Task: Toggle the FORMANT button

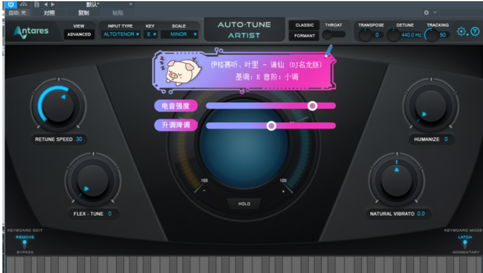Action: pyautogui.click(x=305, y=36)
